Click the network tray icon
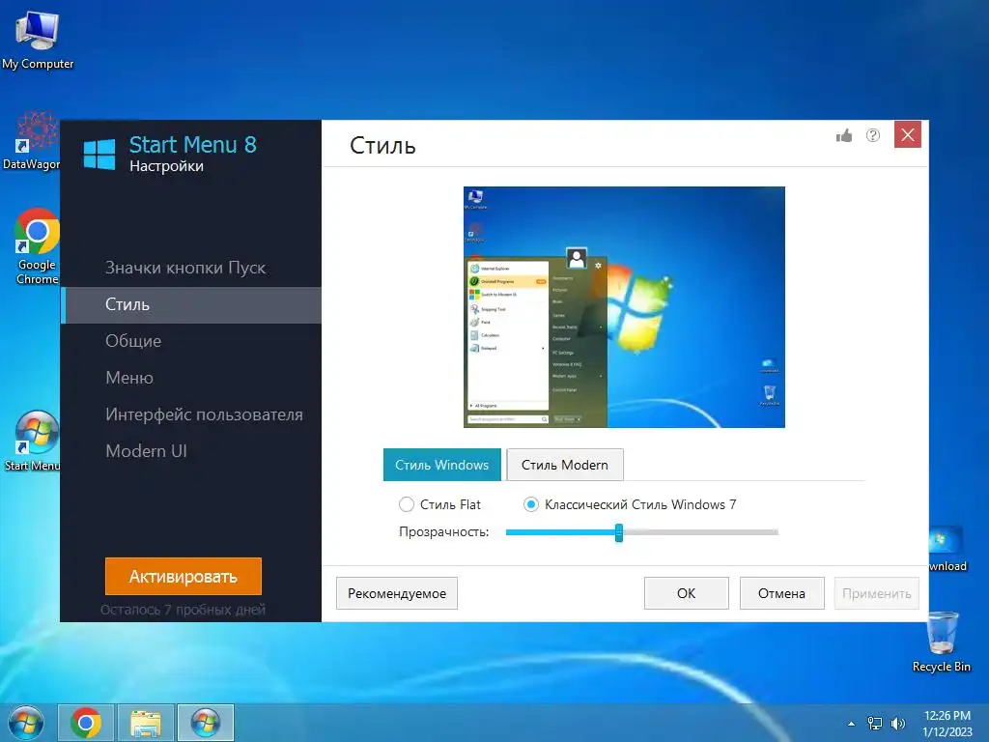Screen dimensions: 989x742 875,724
